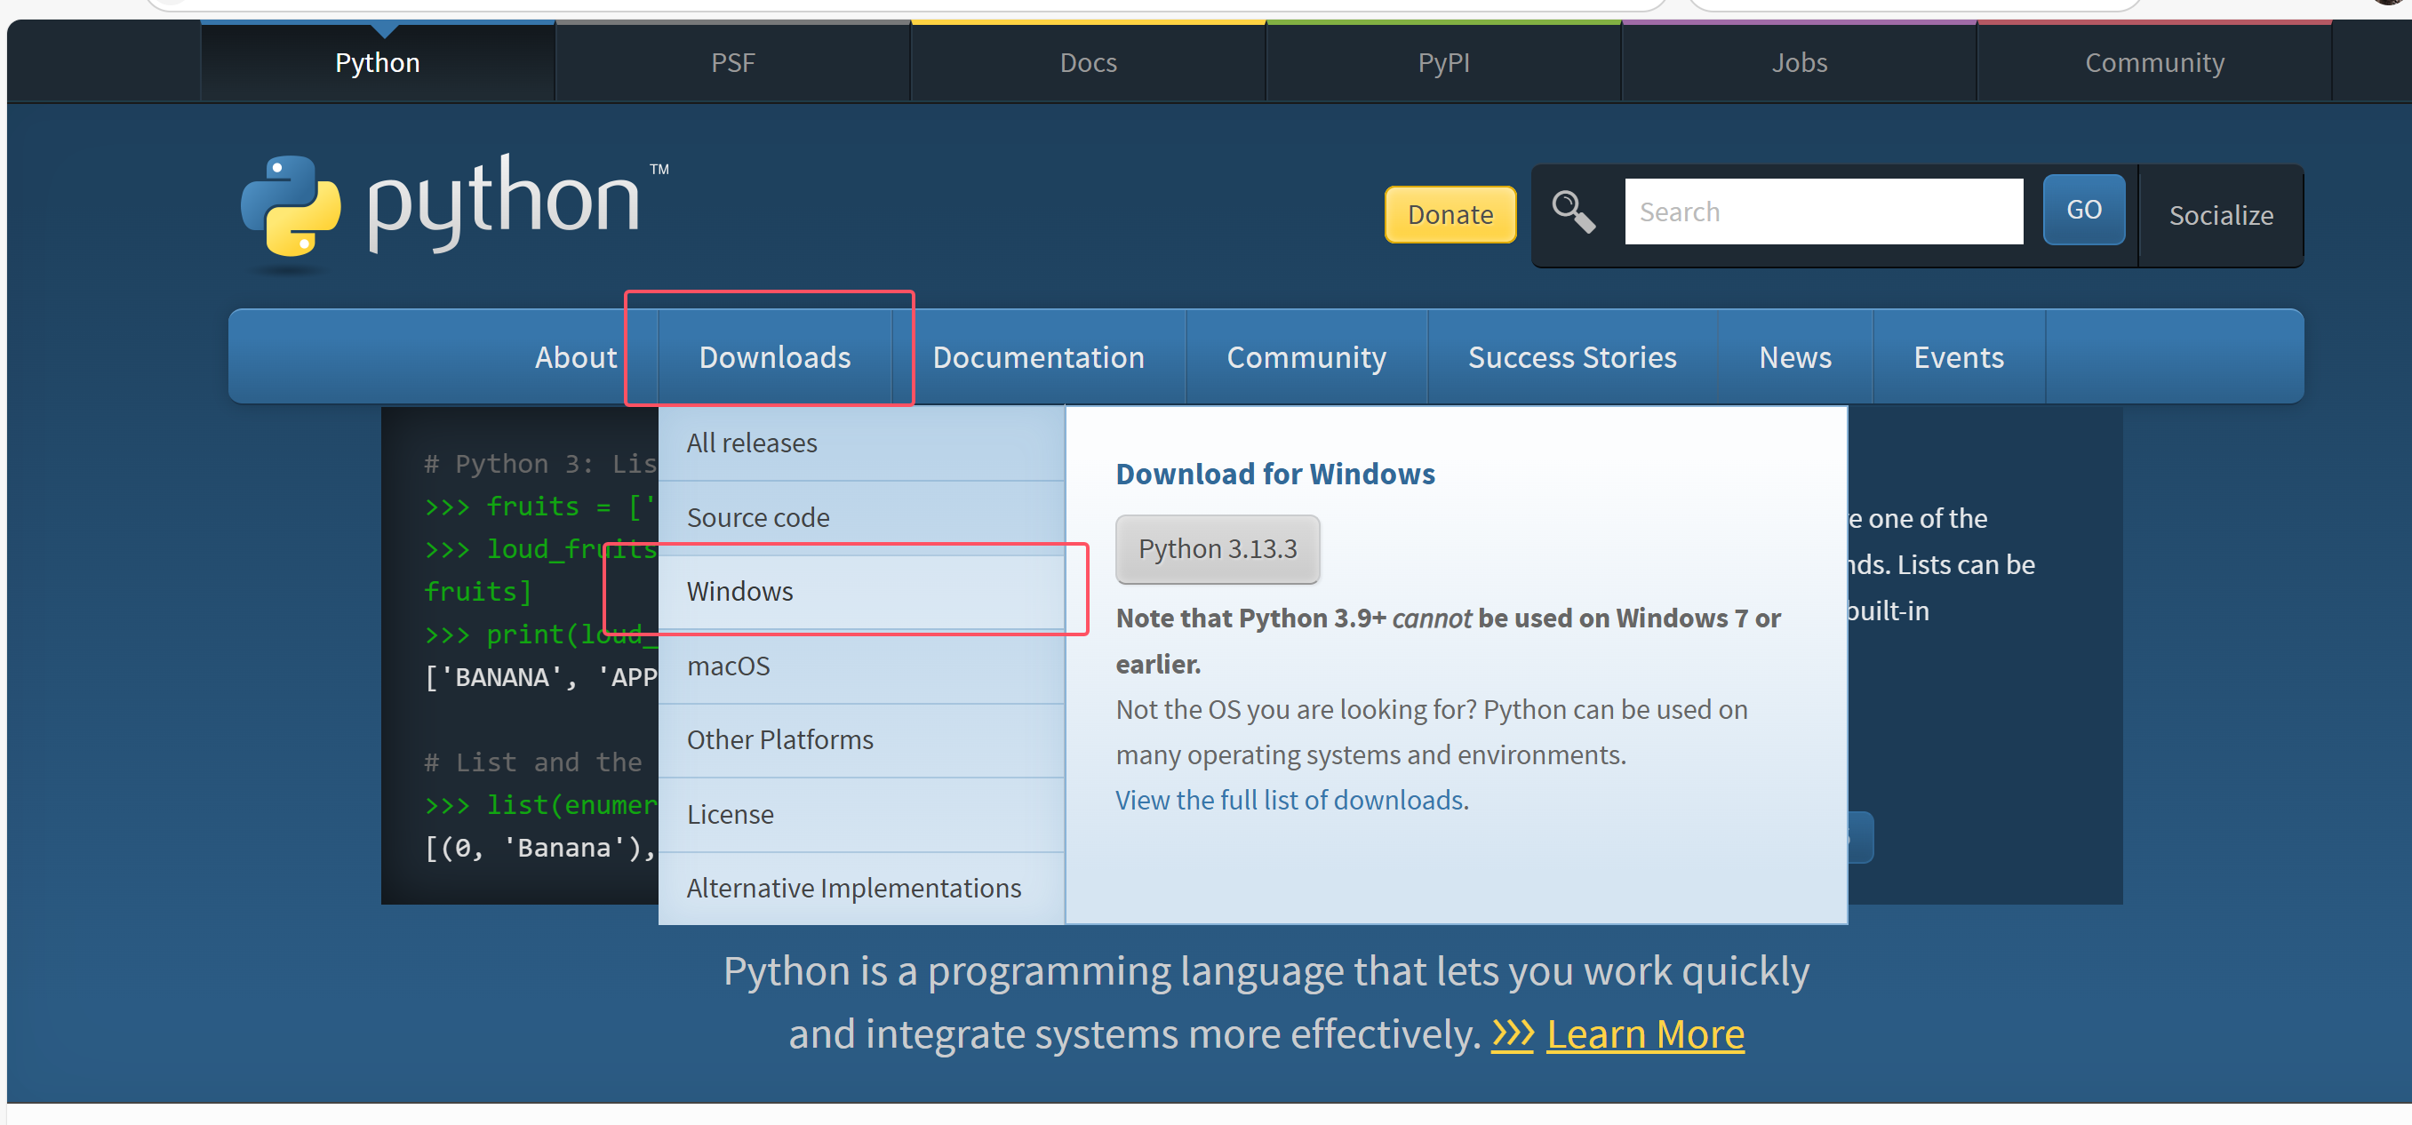Viewport: 2412px width, 1125px height.
Task: Switch to the Docs top tab
Action: (1088, 63)
